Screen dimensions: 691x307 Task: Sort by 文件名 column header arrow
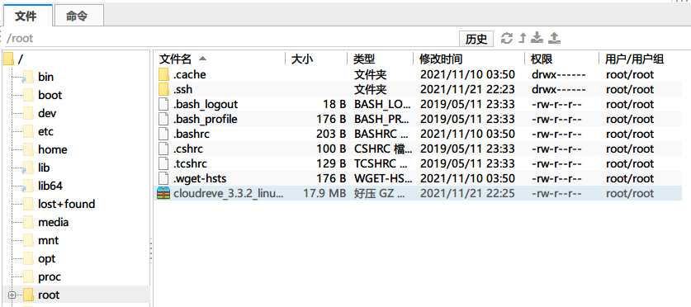[202, 58]
